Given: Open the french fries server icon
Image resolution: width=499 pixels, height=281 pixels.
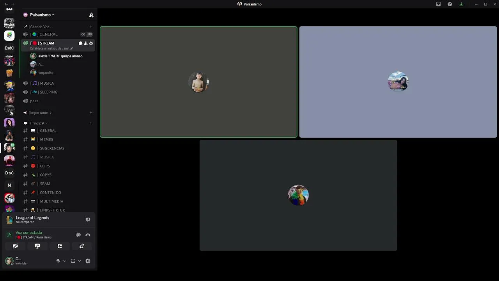Looking at the screenshot, I should coord(9,73).
